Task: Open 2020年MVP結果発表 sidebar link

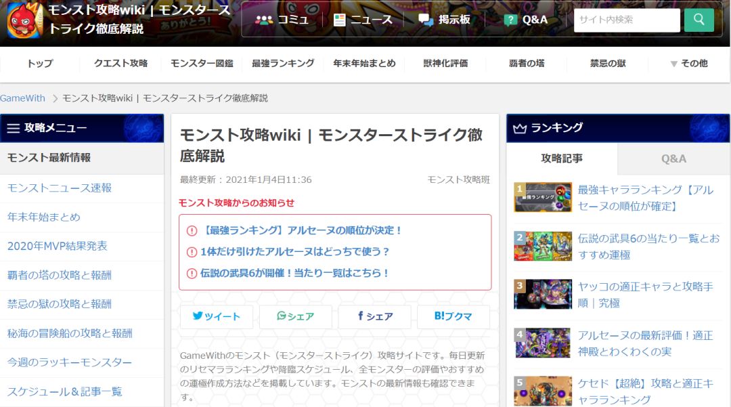Action: [x=57, y=246]
